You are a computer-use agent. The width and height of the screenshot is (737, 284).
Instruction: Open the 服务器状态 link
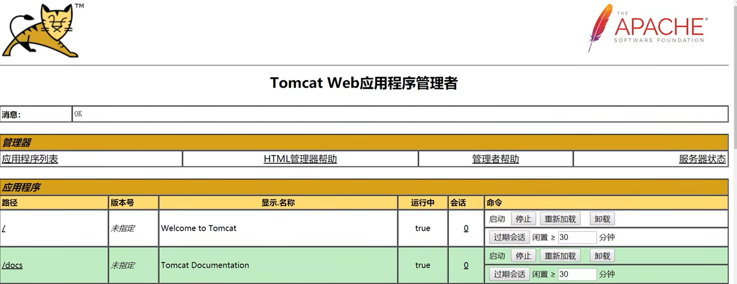click(702, 159)
